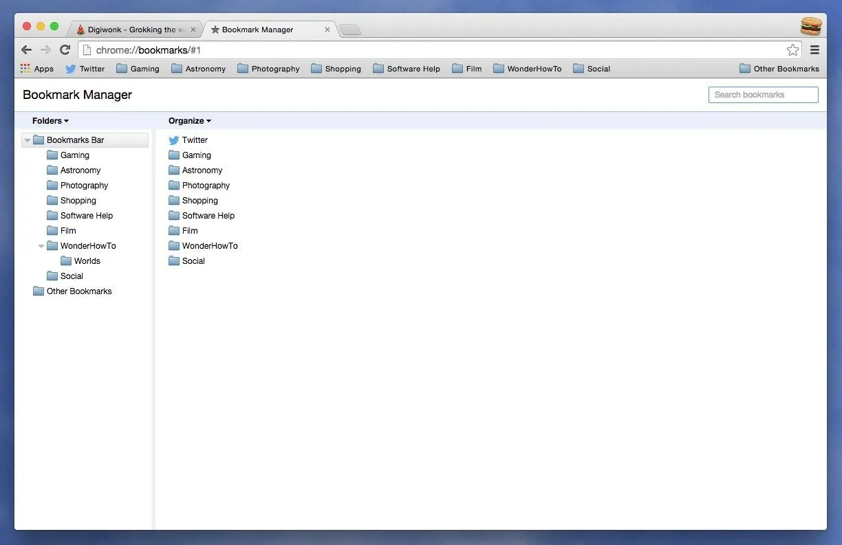
Task: Open the Chrome hamburger menu
Action: [815, 49]
